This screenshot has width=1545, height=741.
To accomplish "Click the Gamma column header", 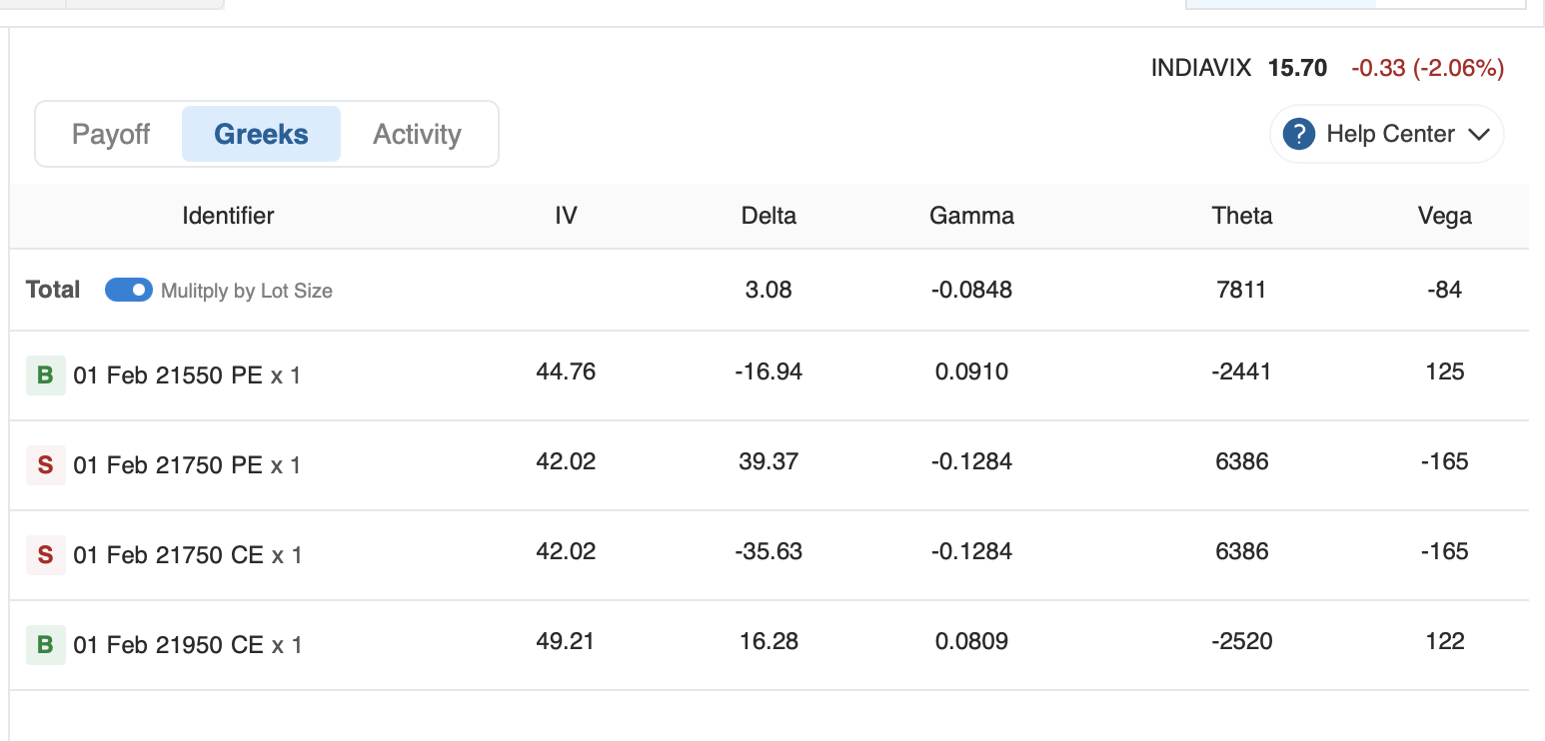I will coord(971,216).
